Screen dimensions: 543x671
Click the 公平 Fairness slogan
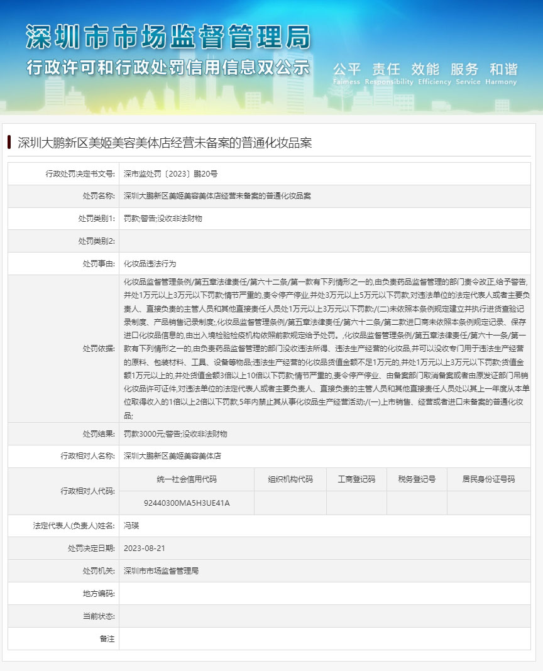pos(347,74)
